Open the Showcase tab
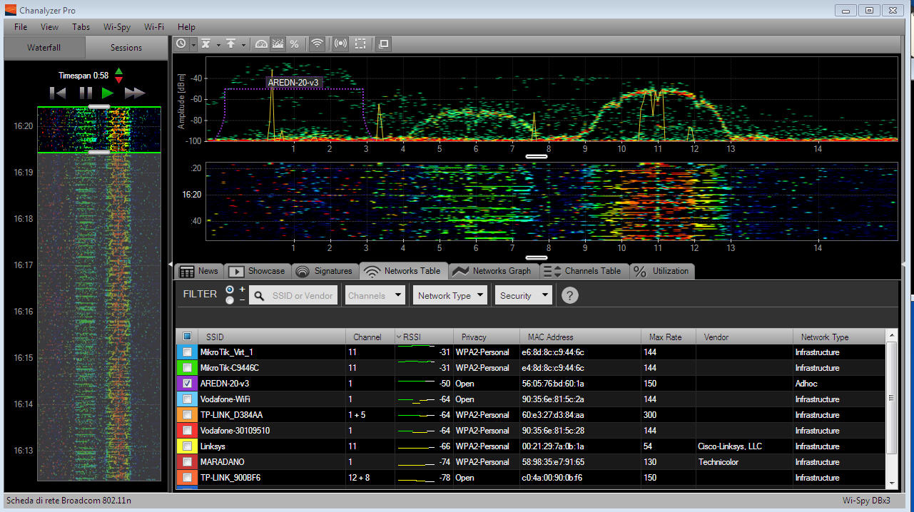The width and height of the screenshot is (914, 512). [x=257, y=271]
